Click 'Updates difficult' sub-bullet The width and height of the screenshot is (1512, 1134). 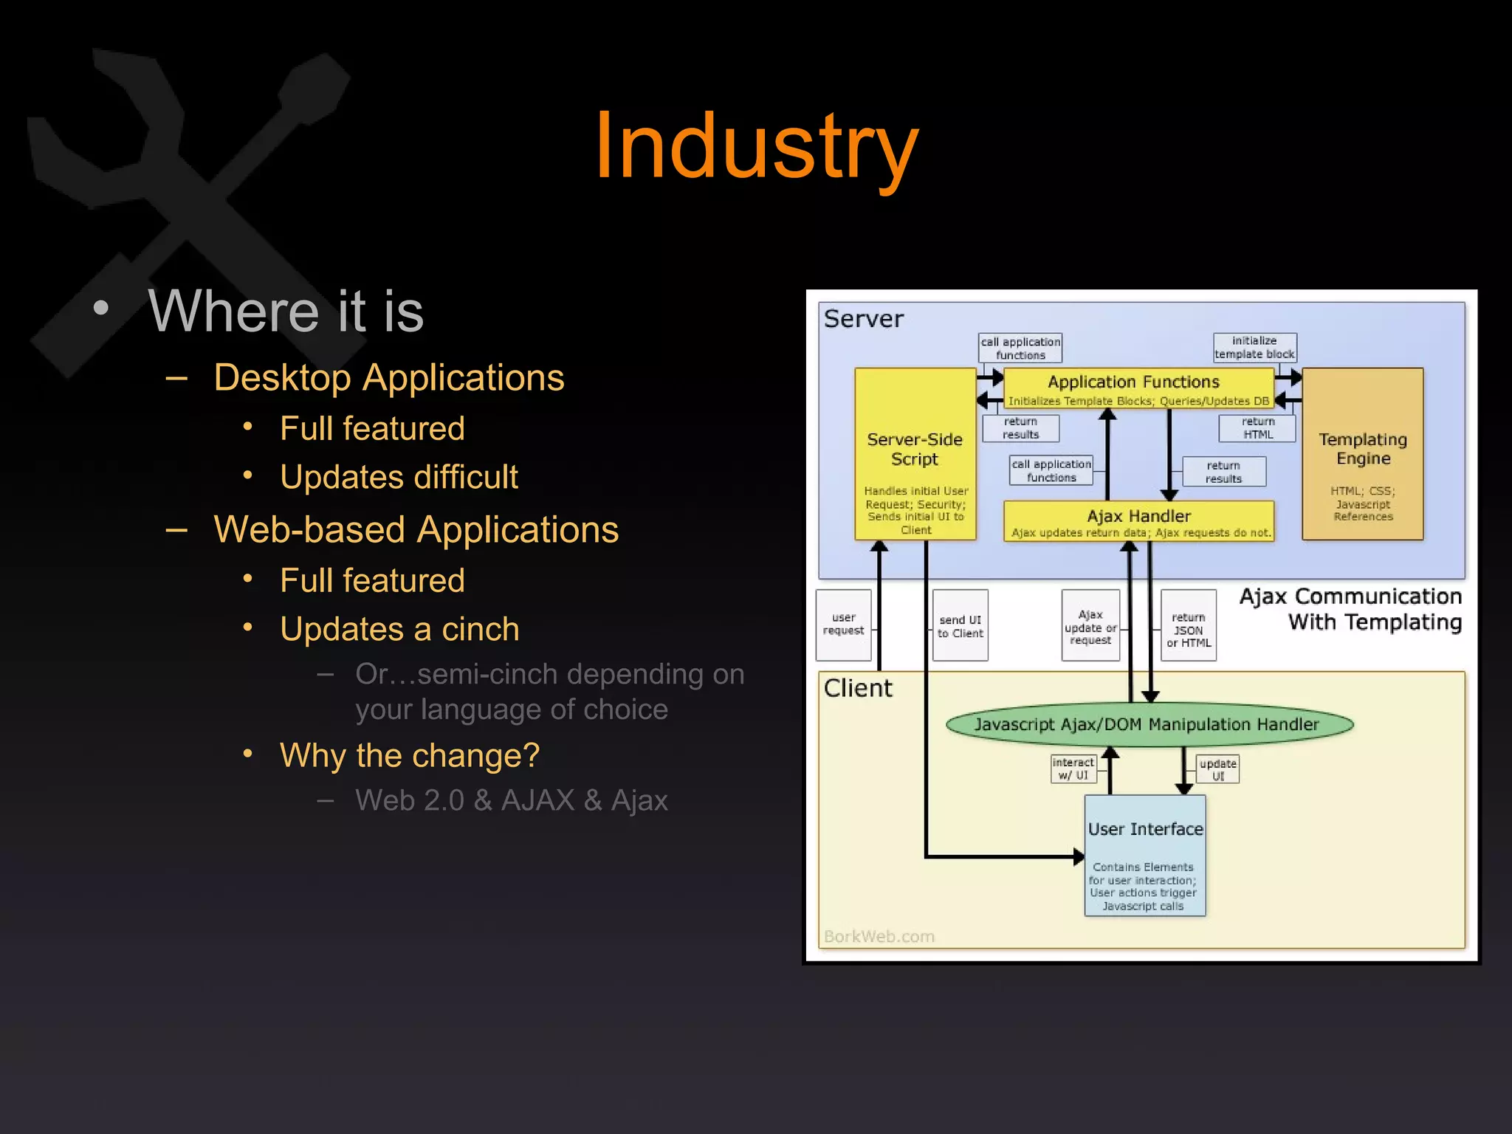(x=399, y=477)
